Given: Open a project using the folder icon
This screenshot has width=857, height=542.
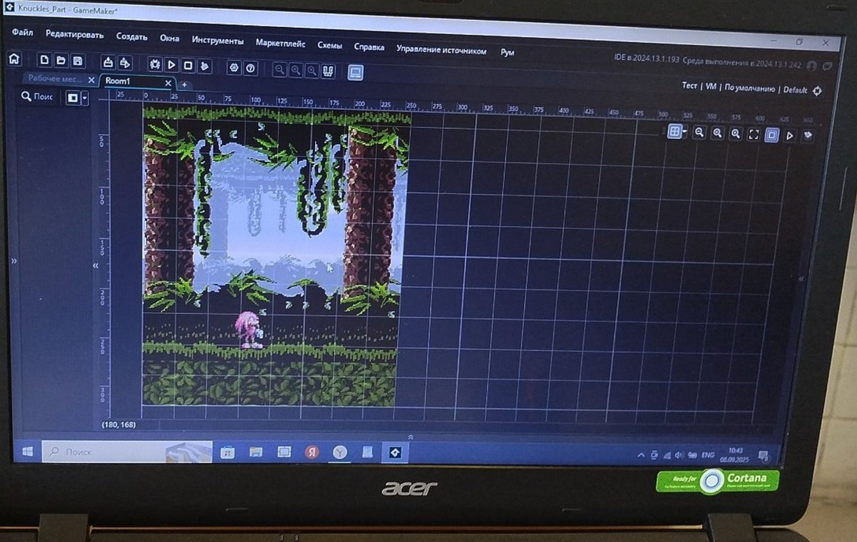Looking at the screenshot, I should coord(61,61).
